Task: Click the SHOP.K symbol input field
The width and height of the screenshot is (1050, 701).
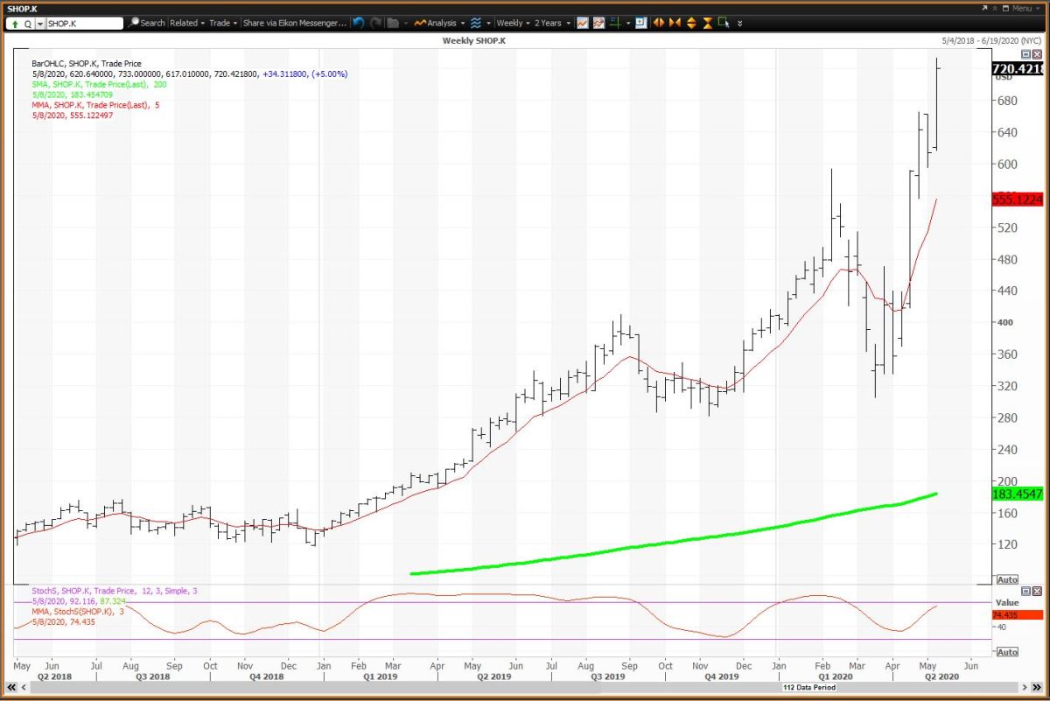Action: point(83,24)
